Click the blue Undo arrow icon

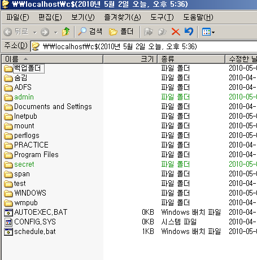189,32
